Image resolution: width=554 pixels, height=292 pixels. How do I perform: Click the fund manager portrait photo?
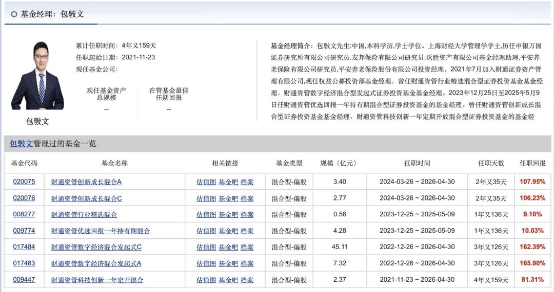click(37, 75)
